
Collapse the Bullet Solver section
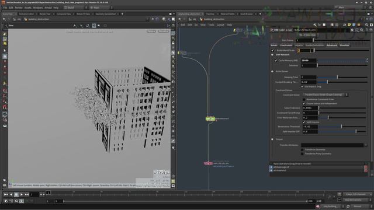pyautogui.click(x=272, y=71)
